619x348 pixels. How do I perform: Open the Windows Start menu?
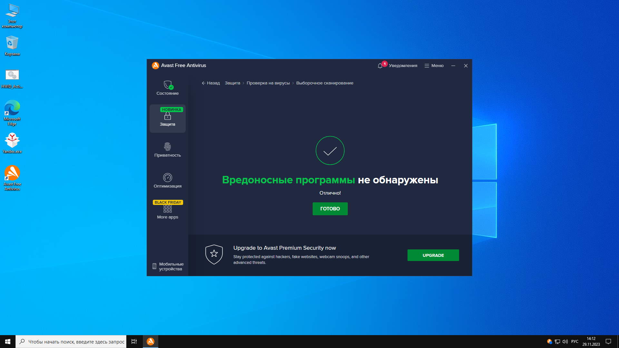tap(8, 342)
